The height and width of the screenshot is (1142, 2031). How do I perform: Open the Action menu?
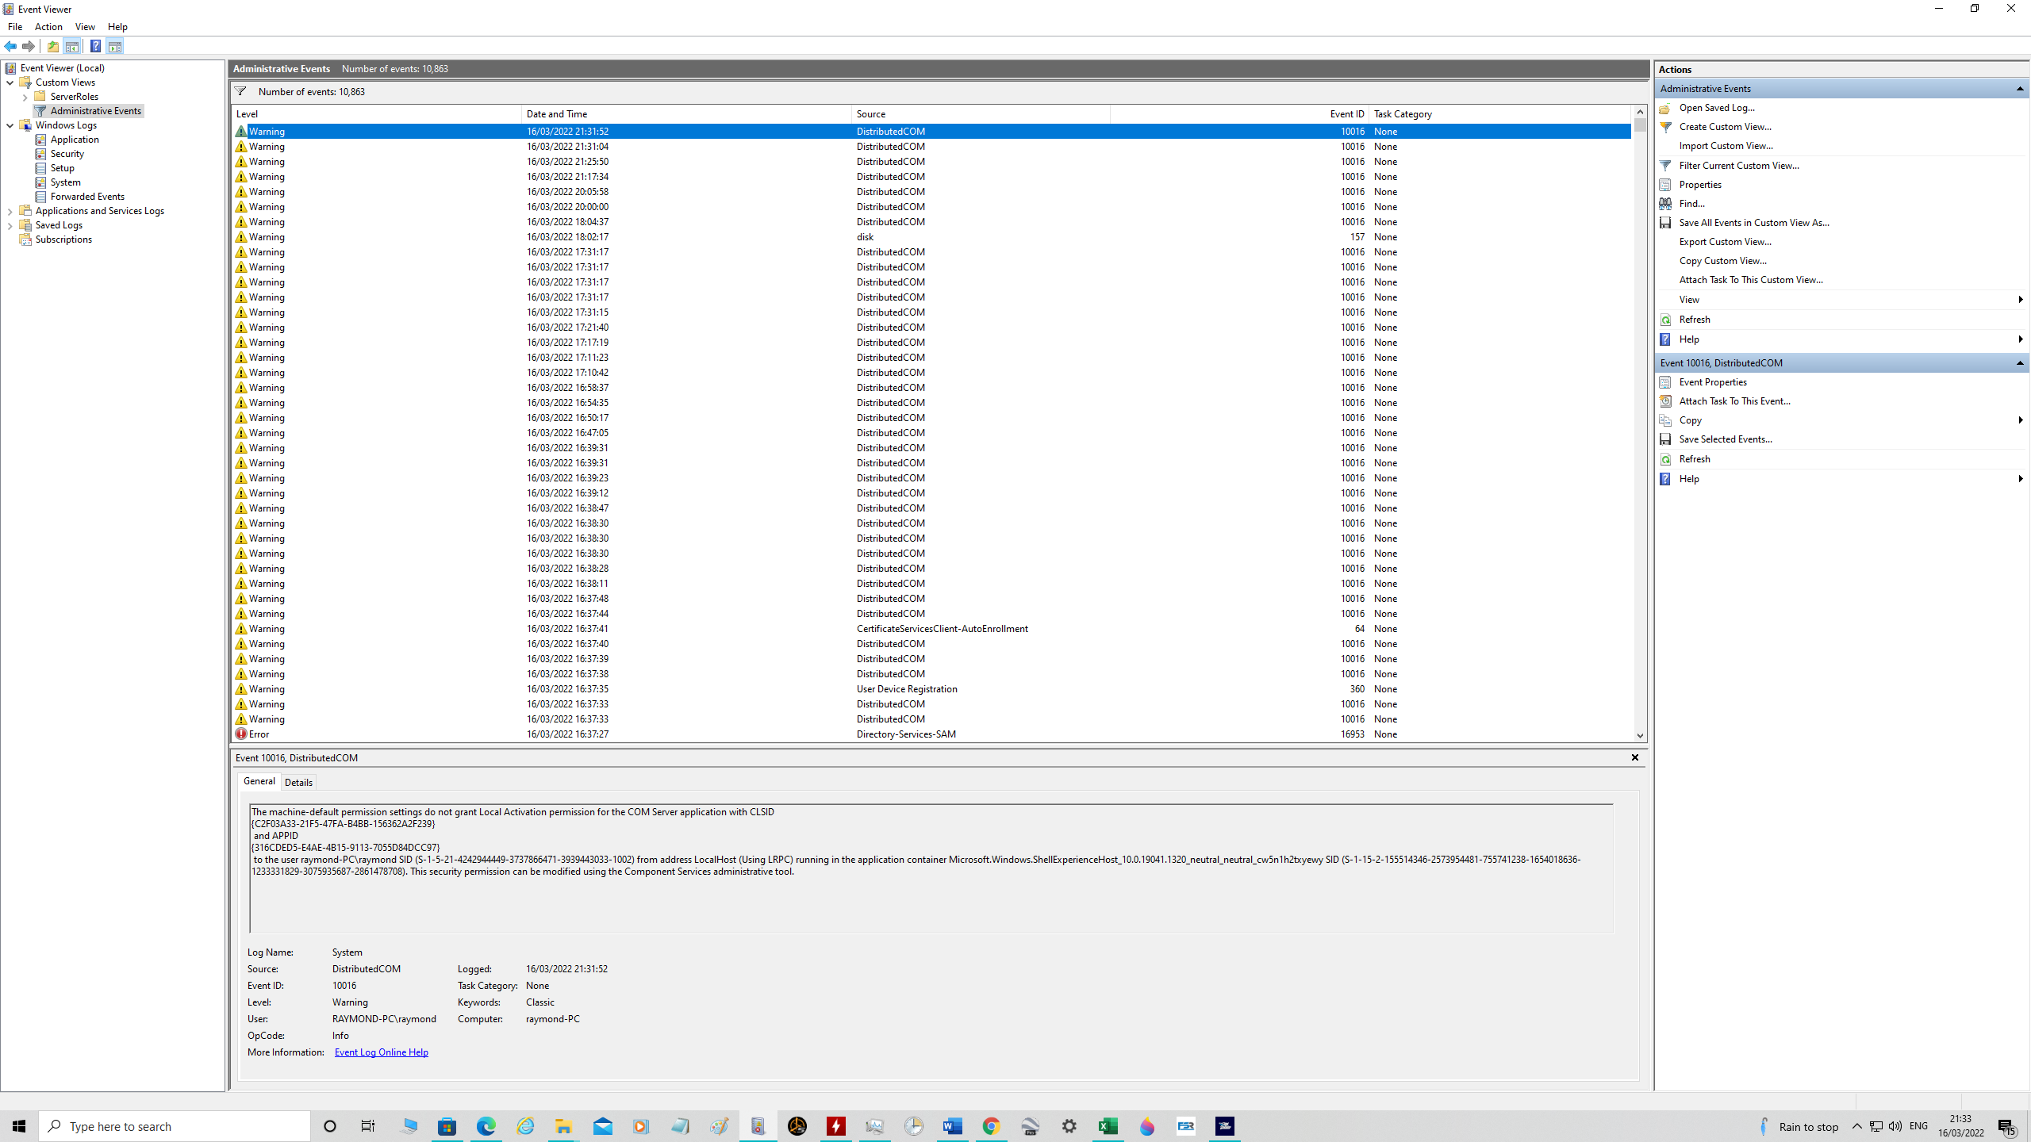click(48, 26)
